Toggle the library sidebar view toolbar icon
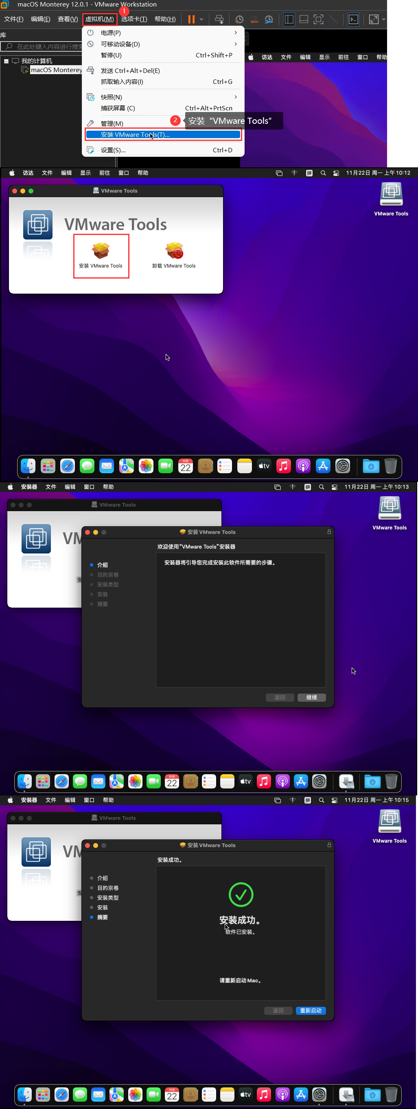The image size is (418, 1109). pos(289,19)
